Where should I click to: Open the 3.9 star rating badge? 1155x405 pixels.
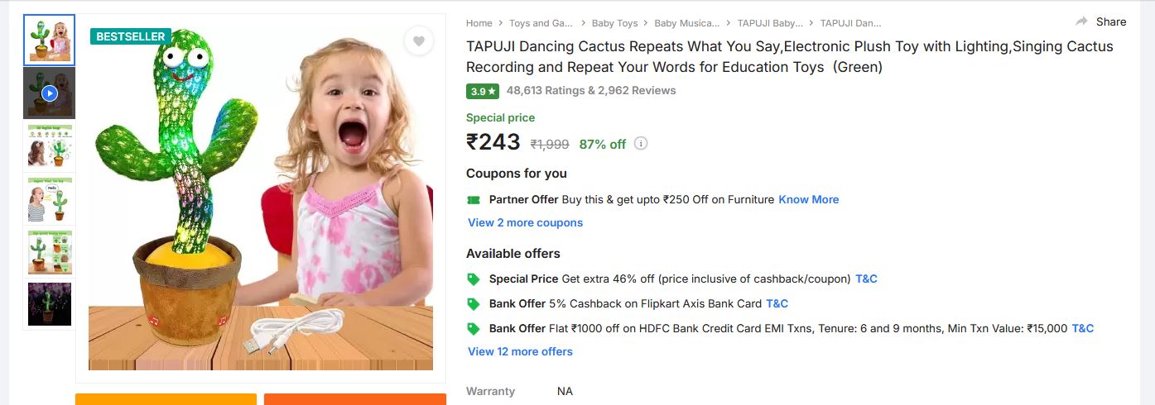pyautogui.click(x=483, y=91)
